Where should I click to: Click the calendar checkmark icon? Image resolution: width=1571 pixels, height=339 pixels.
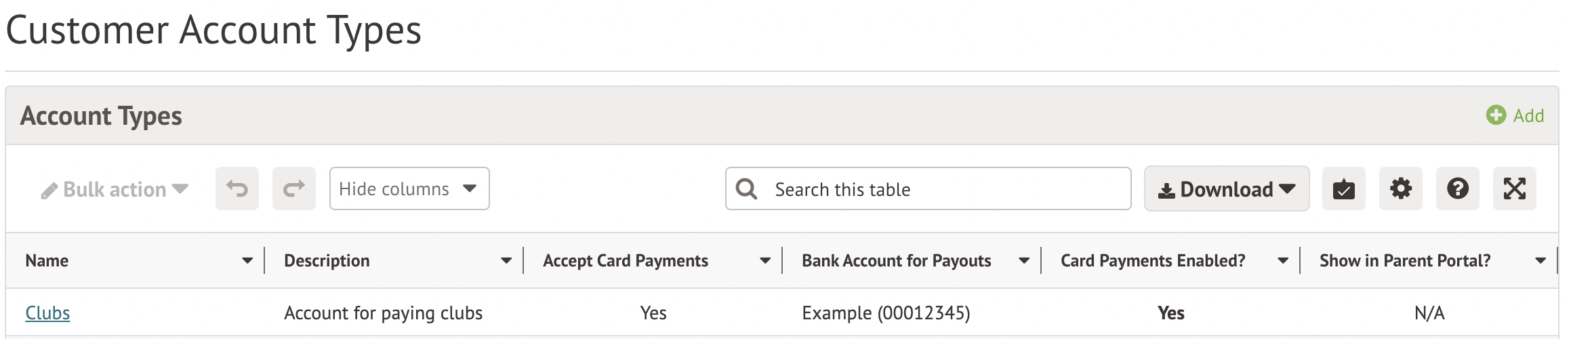click(1343, 188)
